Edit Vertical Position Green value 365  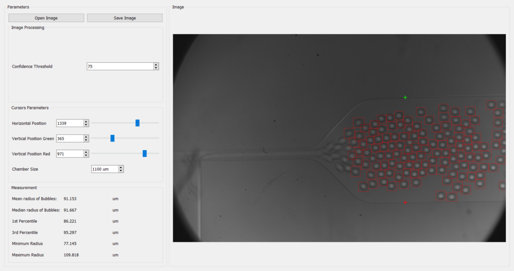tap(70, 139)
